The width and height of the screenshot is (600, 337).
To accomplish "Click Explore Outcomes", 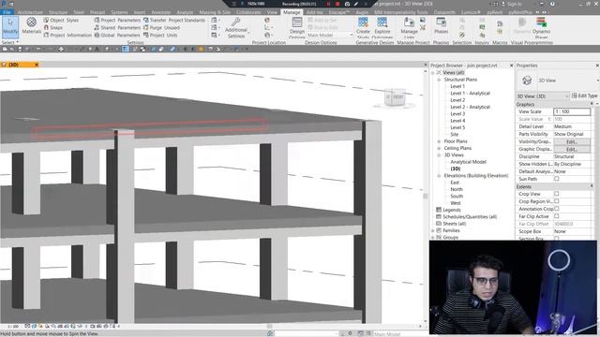I will (x=382, y=27).
